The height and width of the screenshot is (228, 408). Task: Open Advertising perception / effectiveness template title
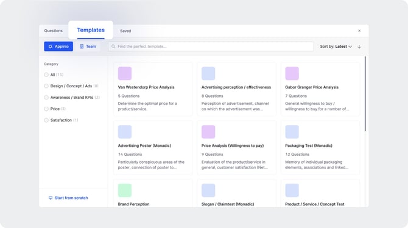[x=236, y=87]
